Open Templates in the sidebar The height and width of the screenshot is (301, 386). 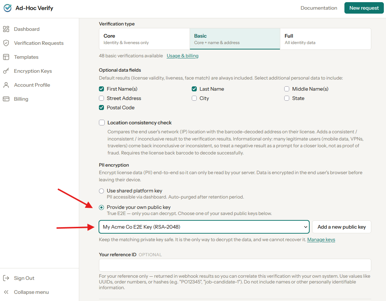[26, 57]
